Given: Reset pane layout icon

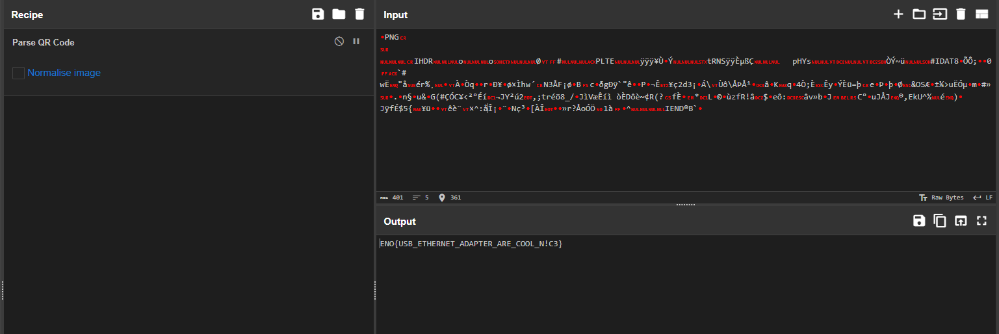Looking at the screenshot, I should tap(981, 14).
